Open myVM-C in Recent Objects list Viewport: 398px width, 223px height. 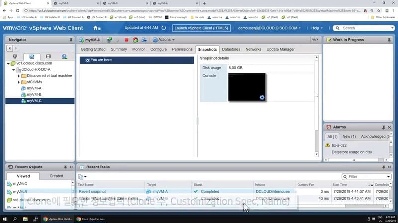click(x=20, y=184)
